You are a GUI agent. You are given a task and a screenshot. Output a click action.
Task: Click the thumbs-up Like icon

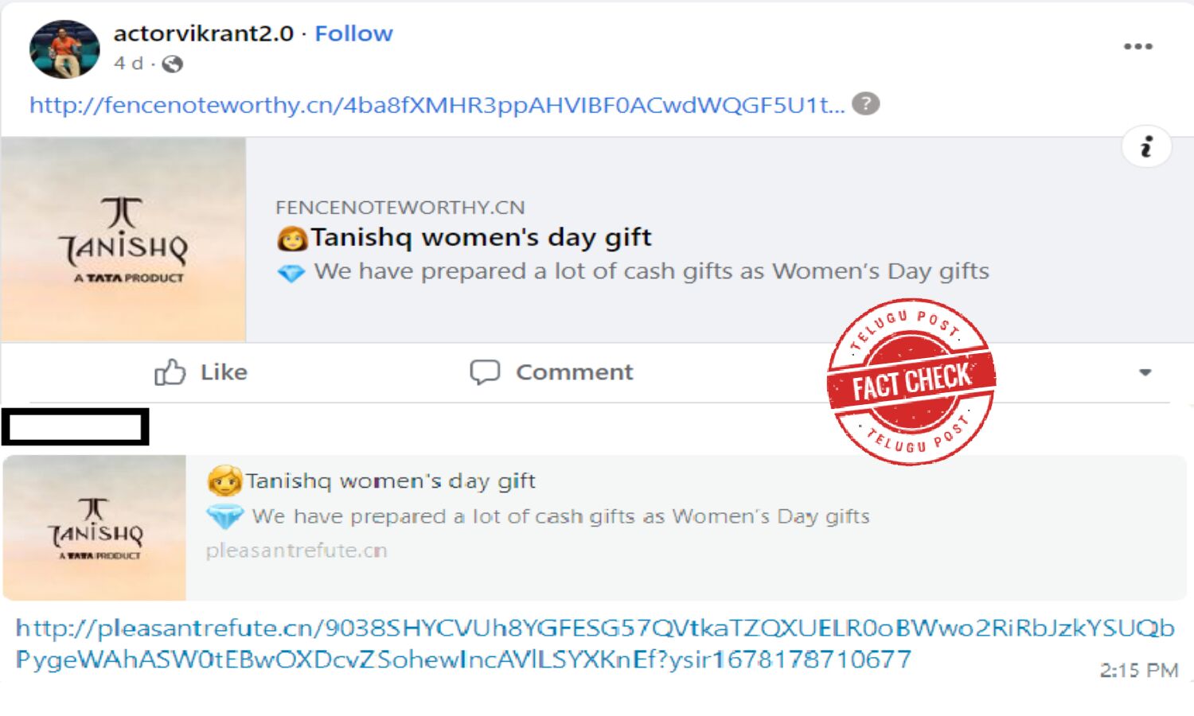(x=170, y=372)
